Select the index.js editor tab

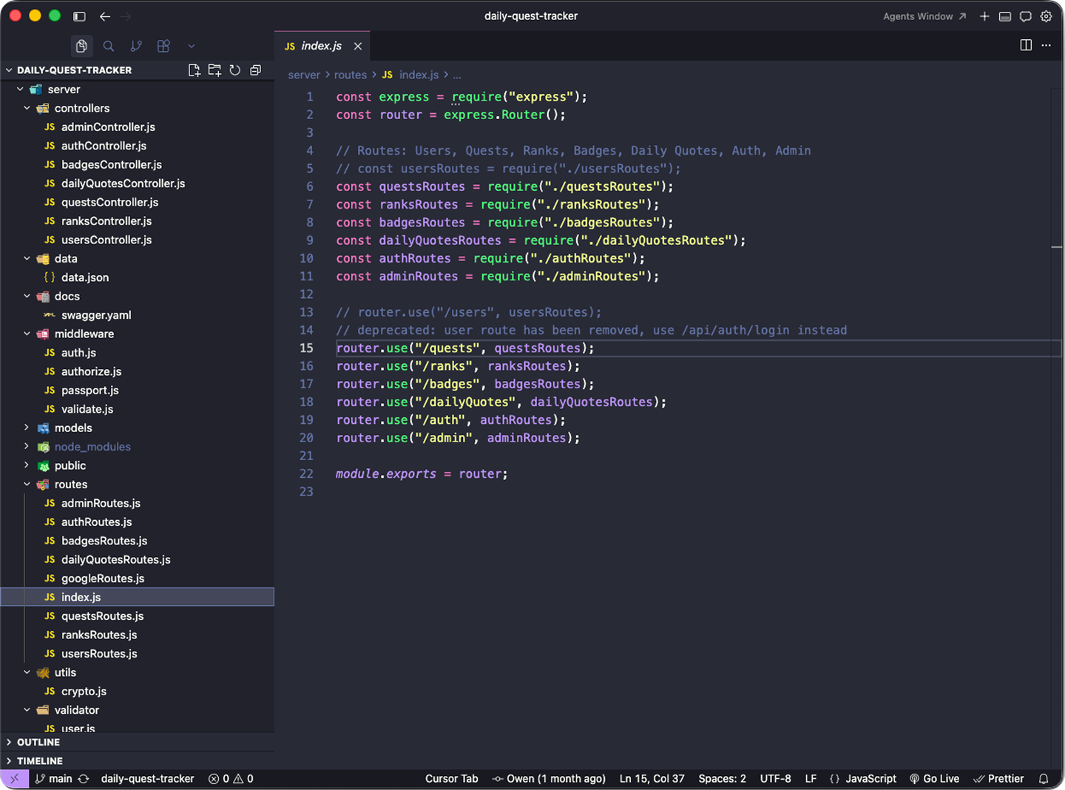pyautogui.click(x=321, y=46)
